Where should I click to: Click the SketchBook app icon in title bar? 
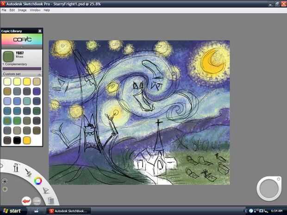[x=3, y=4]
